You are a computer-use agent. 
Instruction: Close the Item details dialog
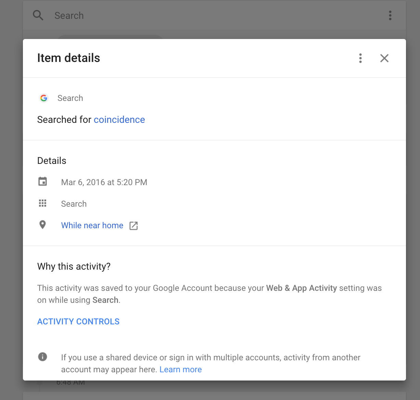tap(384, 58)
